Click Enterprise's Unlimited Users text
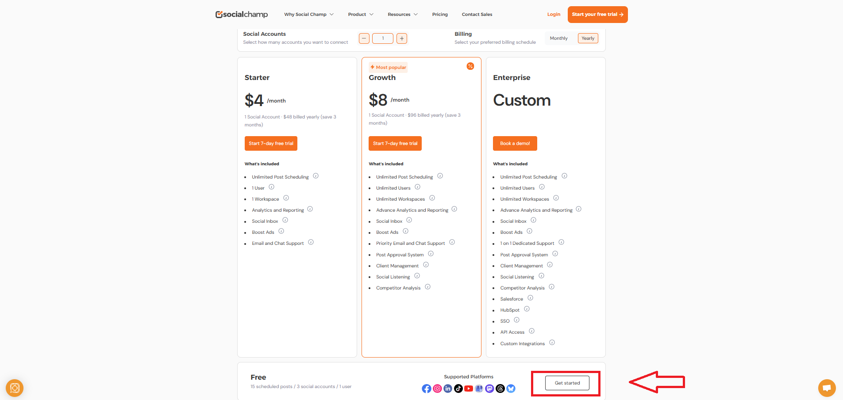843x400 pixels. point(517,188)
